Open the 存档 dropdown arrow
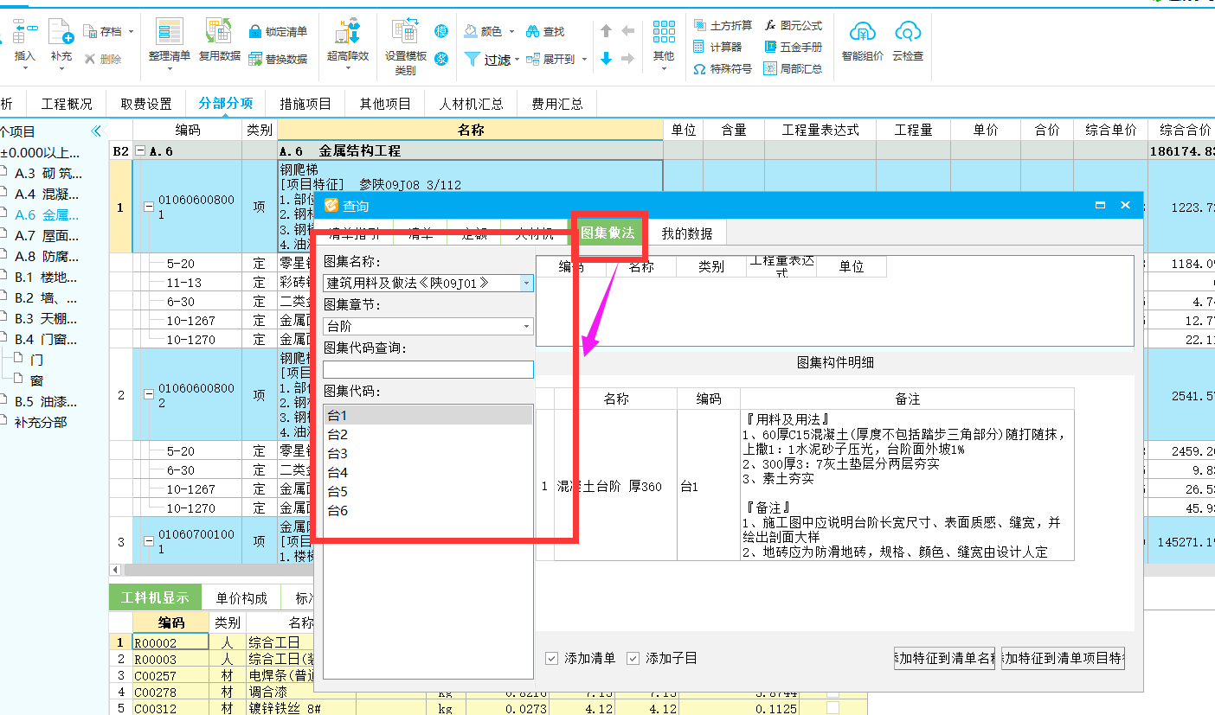The height and width of the screenshot is (715, 1215). (x=131, y=32)
